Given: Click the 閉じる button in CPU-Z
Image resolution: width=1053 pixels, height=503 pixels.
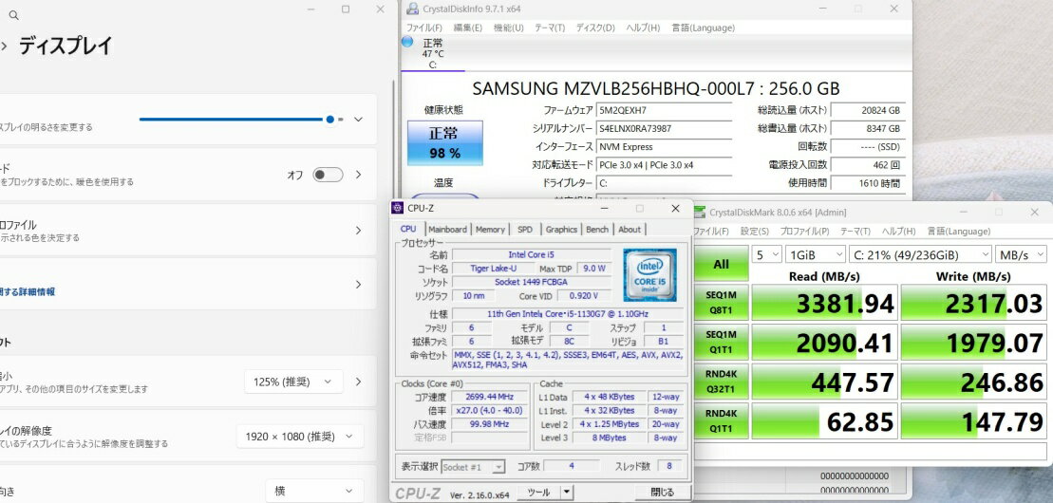Looking at the screenshot, I should coord(662,493).
